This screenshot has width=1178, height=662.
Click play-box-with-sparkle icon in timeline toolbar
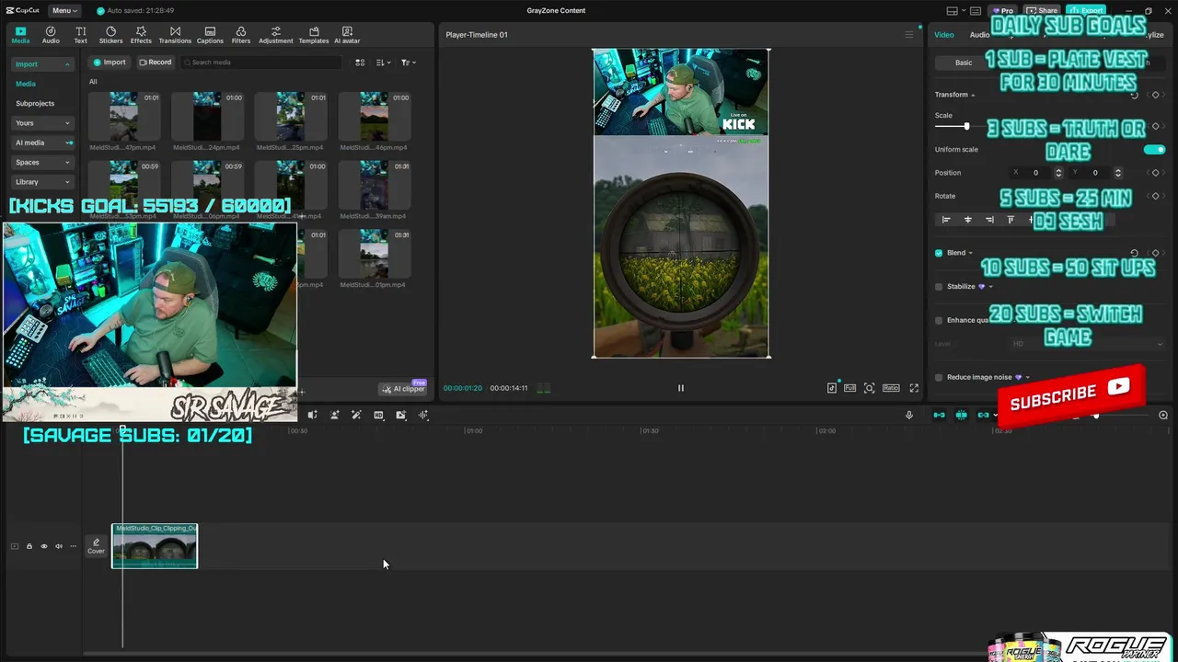[x=400, y=415]
